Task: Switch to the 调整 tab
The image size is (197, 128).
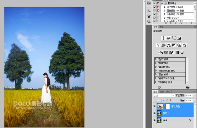Action: pos(155,27)
